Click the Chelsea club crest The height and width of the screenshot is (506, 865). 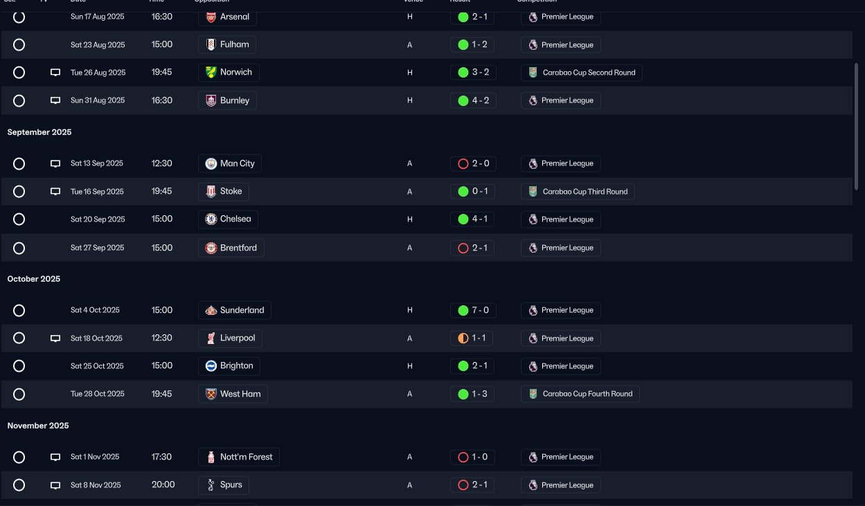coord(211,219)
